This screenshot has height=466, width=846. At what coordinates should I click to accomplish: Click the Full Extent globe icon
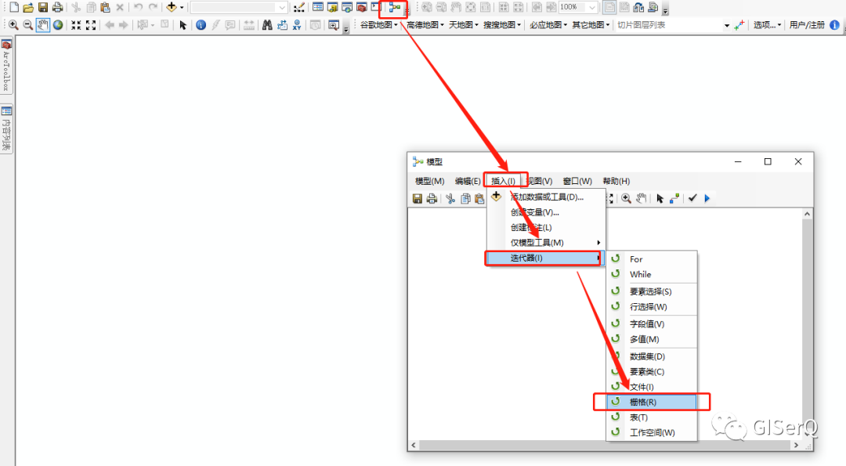58,25
